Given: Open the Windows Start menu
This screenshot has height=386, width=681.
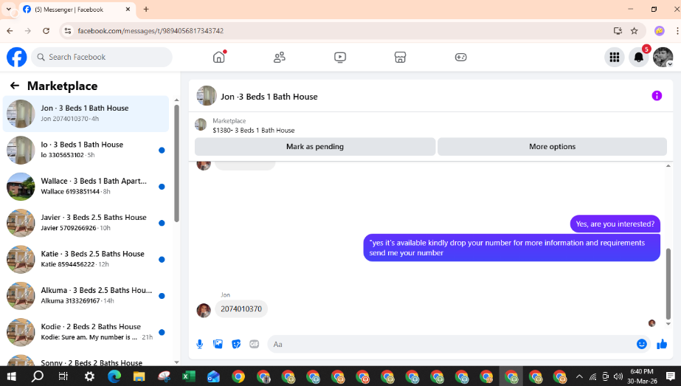Looking at the screenshot, I should [11, 376].
